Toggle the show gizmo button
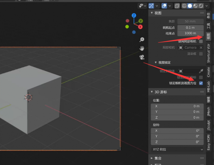Viewport: 214px width, 165px height. tap(151, 6)
